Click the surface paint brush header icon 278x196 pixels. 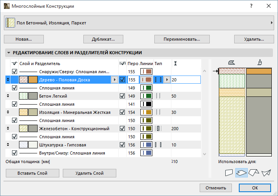[260, 62]
